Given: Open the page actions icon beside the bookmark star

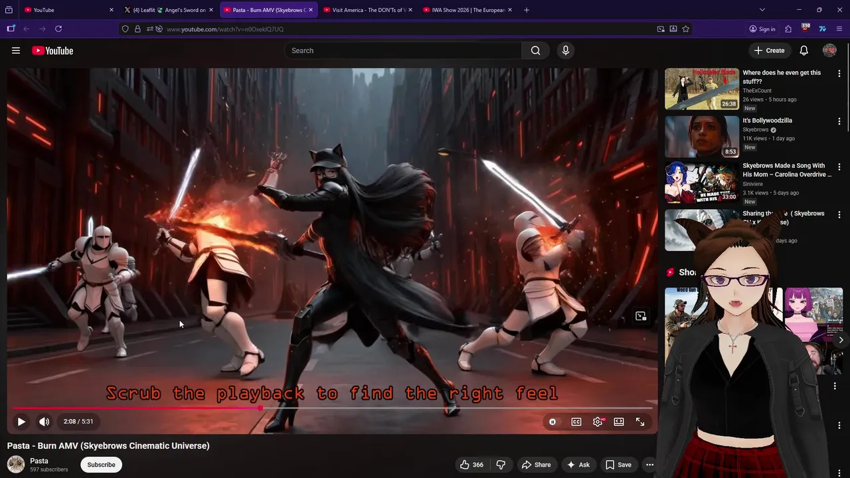Looking at the screenshot, I should 673,29.
